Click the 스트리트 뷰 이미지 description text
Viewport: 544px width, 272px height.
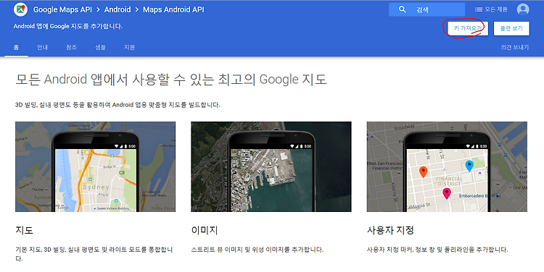click(257, 250)
